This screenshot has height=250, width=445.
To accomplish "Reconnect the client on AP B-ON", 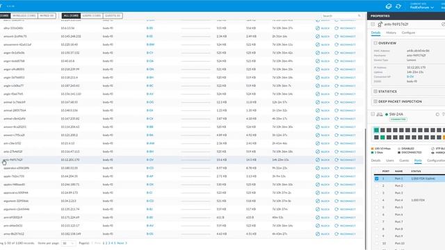I will pos(345,69).
